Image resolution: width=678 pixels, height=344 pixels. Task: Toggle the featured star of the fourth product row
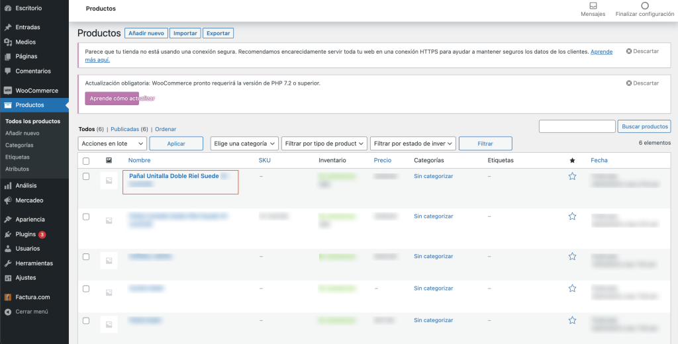click(x=573, y=288)
